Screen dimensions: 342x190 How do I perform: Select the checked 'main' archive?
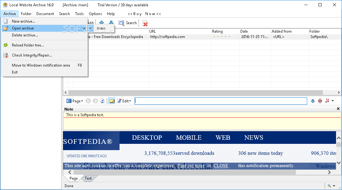(100, 28)
